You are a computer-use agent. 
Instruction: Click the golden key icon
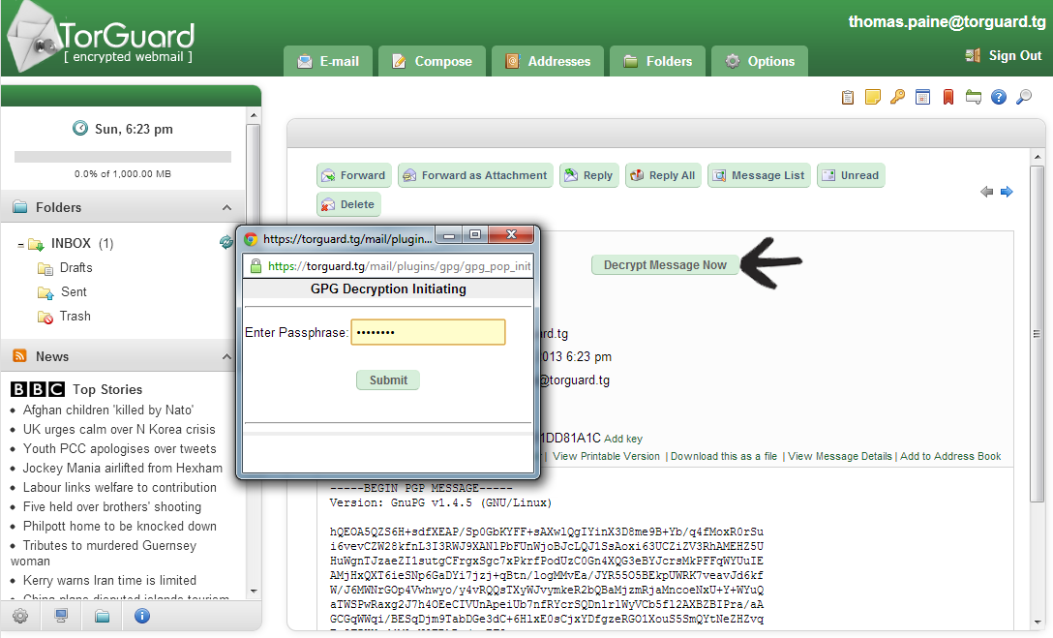897,98
